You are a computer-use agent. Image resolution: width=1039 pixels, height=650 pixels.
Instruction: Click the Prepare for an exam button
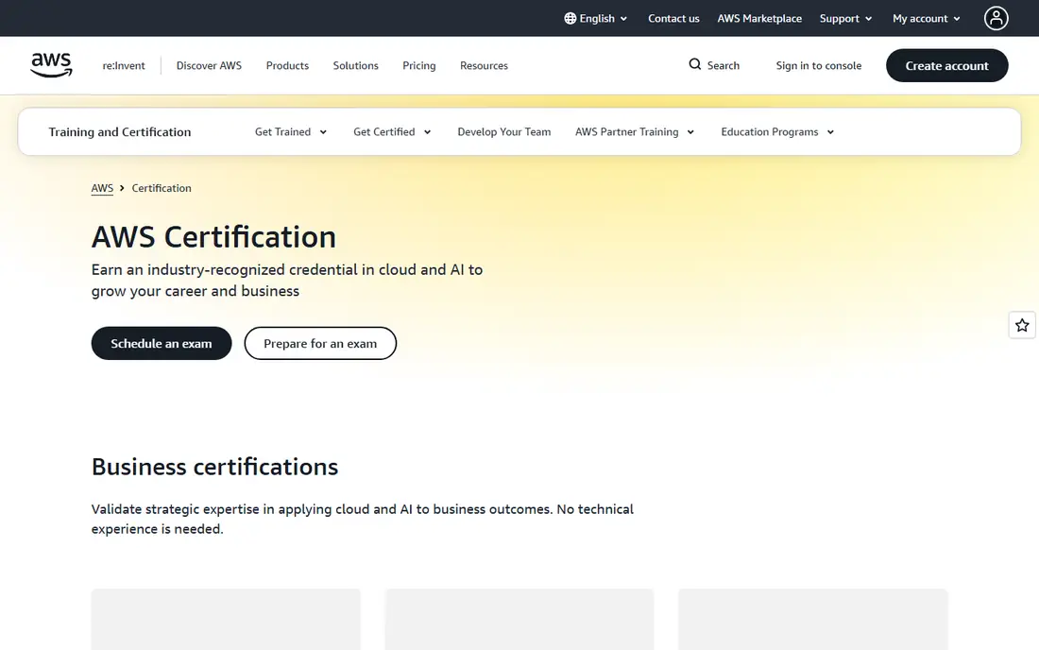point(320,343)
